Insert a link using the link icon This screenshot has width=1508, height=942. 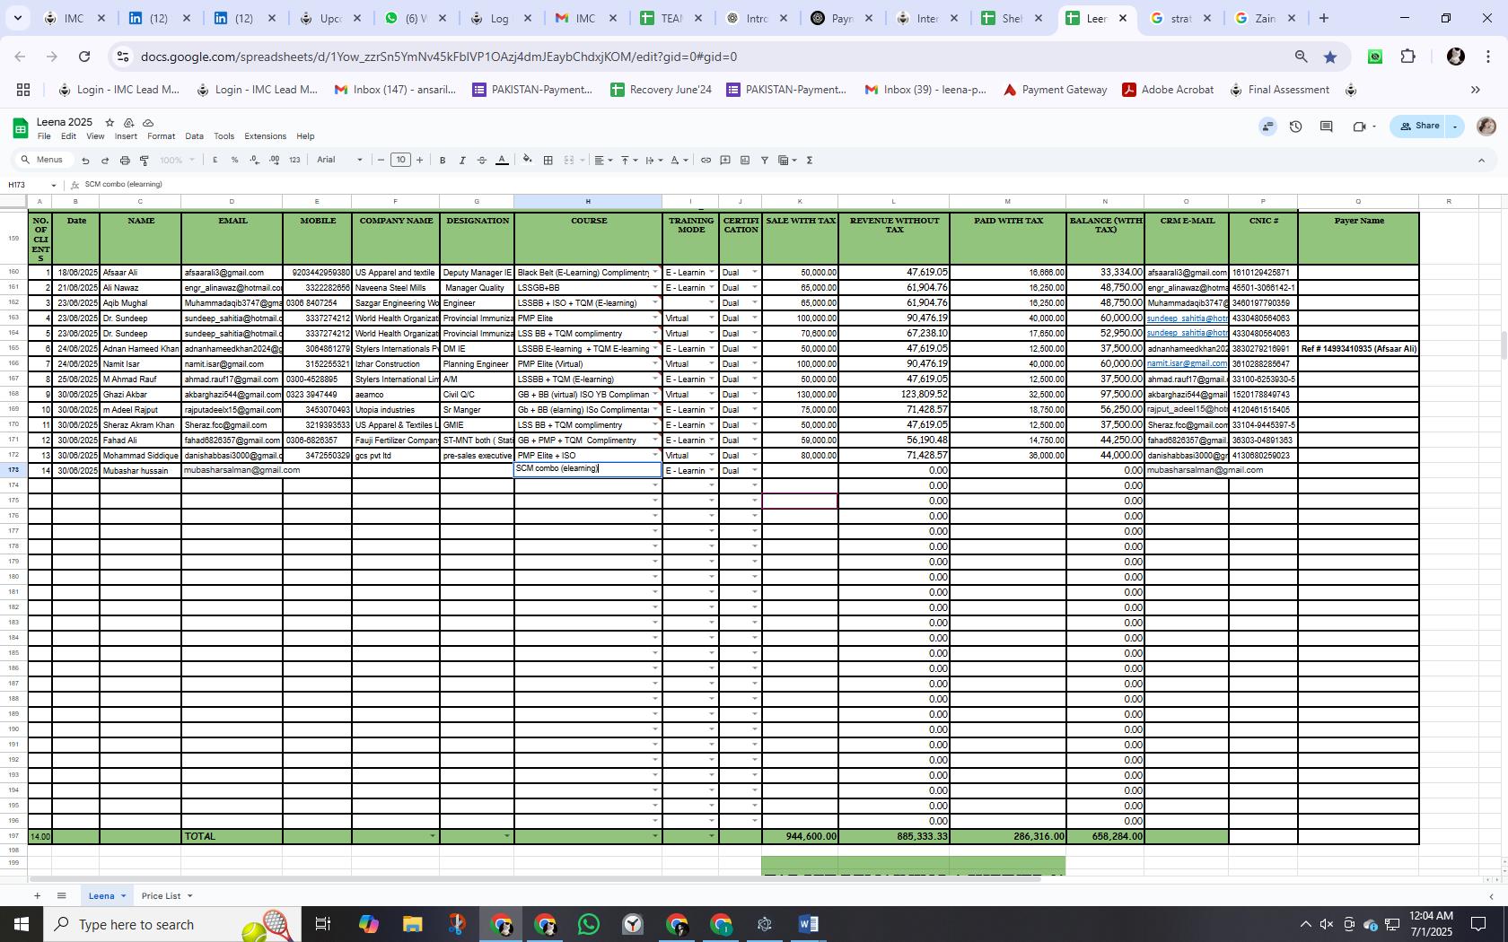pos(706,161)
